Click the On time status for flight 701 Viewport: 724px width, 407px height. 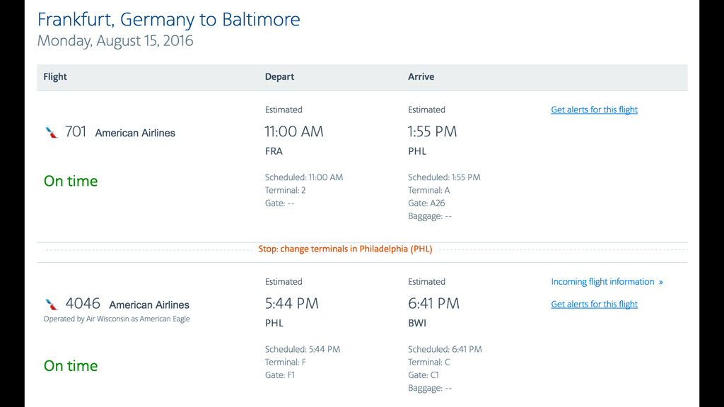pyautogui.click(x=71, y=181)
